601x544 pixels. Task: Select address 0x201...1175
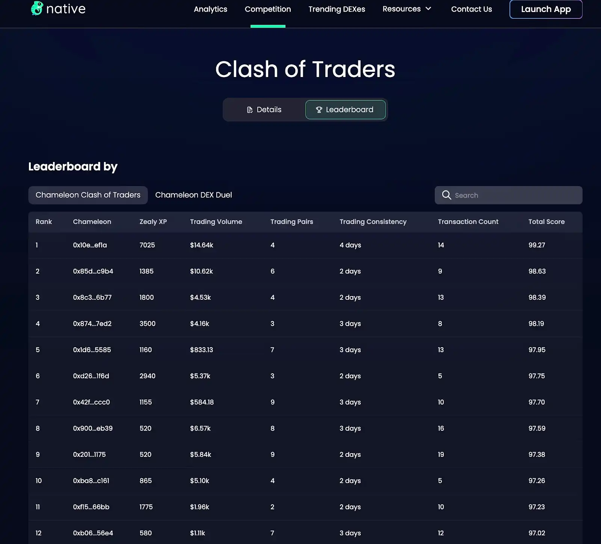(x=89, y=454)
